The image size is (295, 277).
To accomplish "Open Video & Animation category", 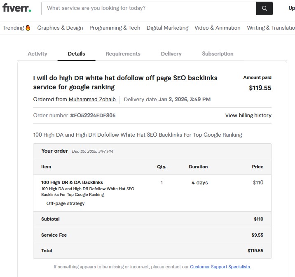I will pyautogui.click(x=217, y=28).
